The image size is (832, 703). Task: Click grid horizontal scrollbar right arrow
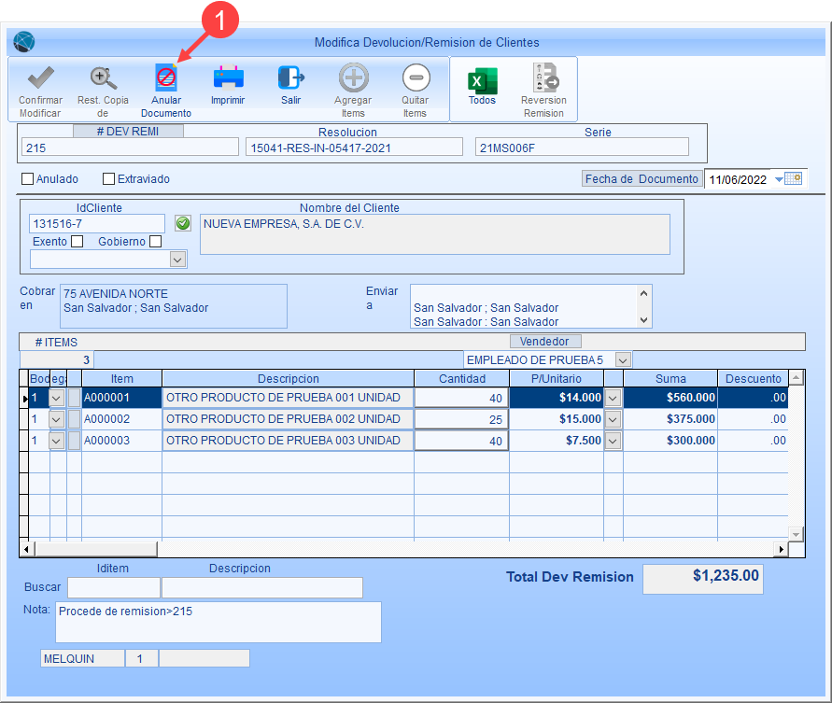click(781, 549)
